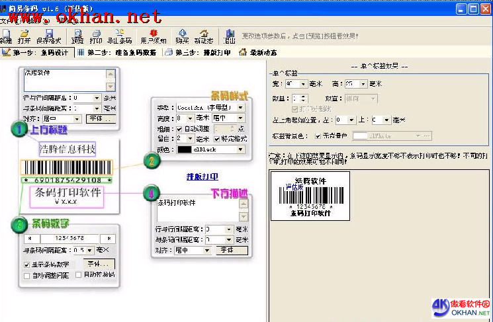The width and height of the screenshot is (493, 322).
Task: Open the 左 start position dropdown
Action: click(351, 120)
